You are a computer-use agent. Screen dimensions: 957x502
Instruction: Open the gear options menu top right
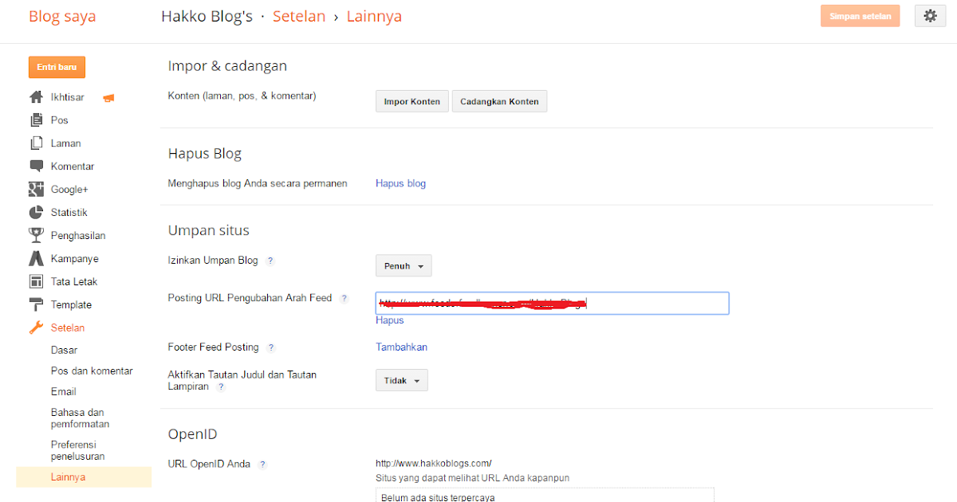(x=930, y=15)
